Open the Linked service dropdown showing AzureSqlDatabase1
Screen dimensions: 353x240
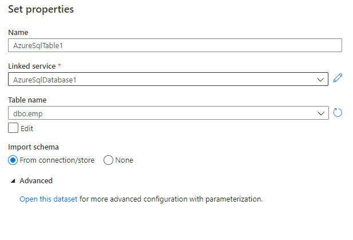click(160, 80)
